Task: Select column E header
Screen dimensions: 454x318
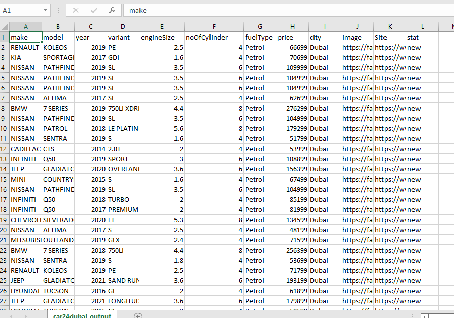Action: [162, 27]
